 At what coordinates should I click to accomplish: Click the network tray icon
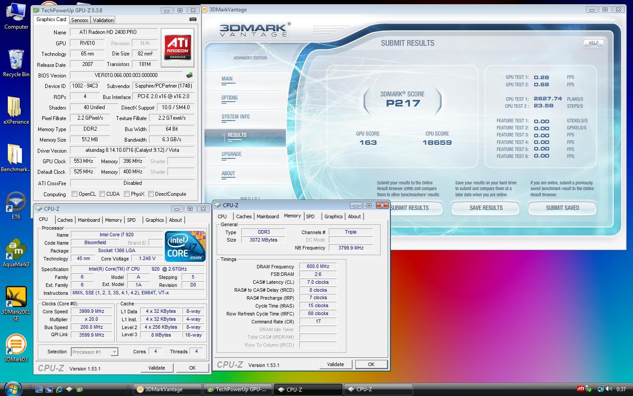(600, 389)
